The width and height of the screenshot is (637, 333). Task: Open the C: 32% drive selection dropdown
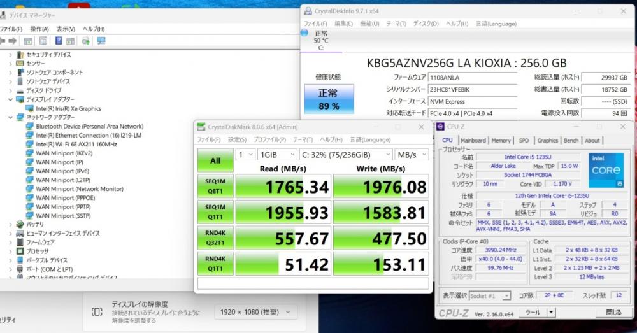346,155
